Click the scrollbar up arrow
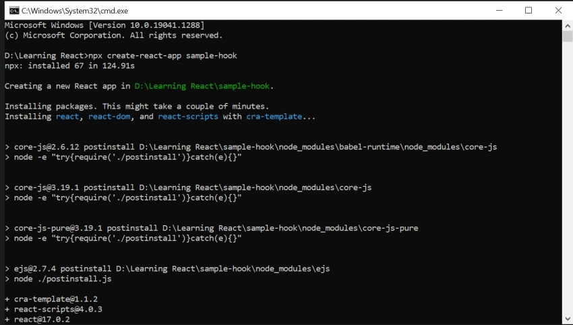Screen dimensions: 573x325 click(x=568, y=26)
